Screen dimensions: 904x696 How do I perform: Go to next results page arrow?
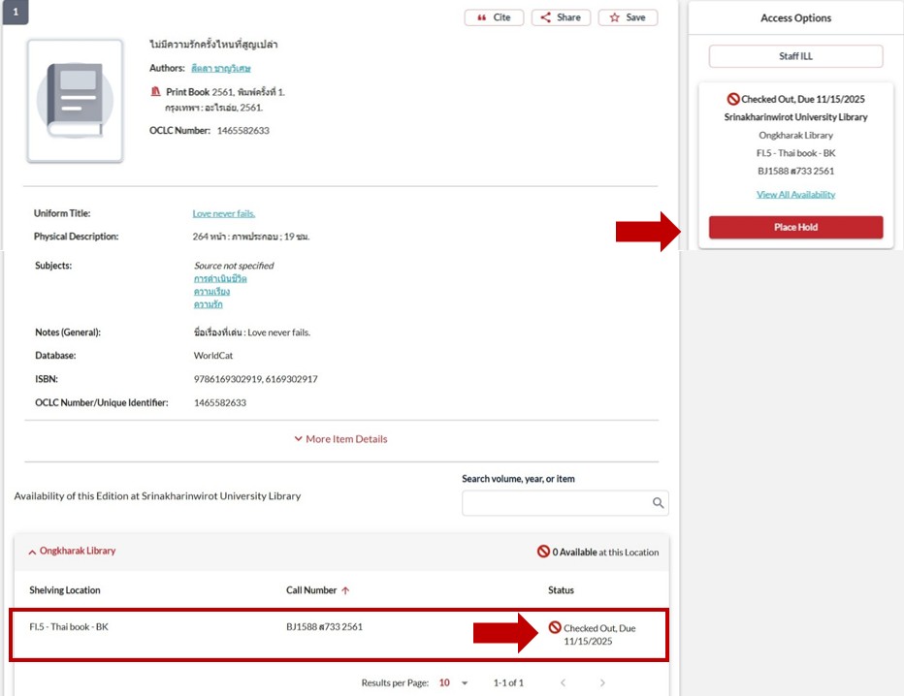coord(602,683)
